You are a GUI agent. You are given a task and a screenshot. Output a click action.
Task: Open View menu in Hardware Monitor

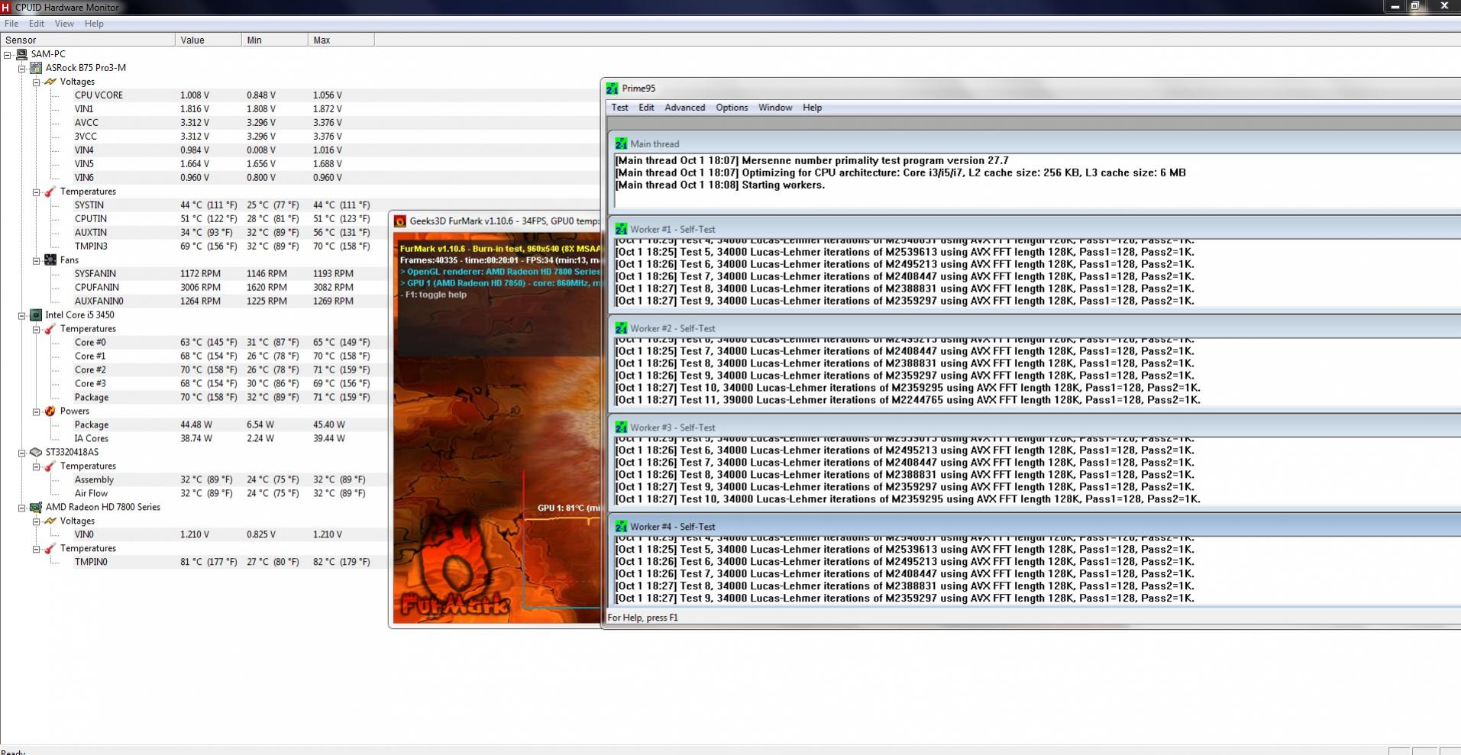pyautogui.click(x=64, y=24)
